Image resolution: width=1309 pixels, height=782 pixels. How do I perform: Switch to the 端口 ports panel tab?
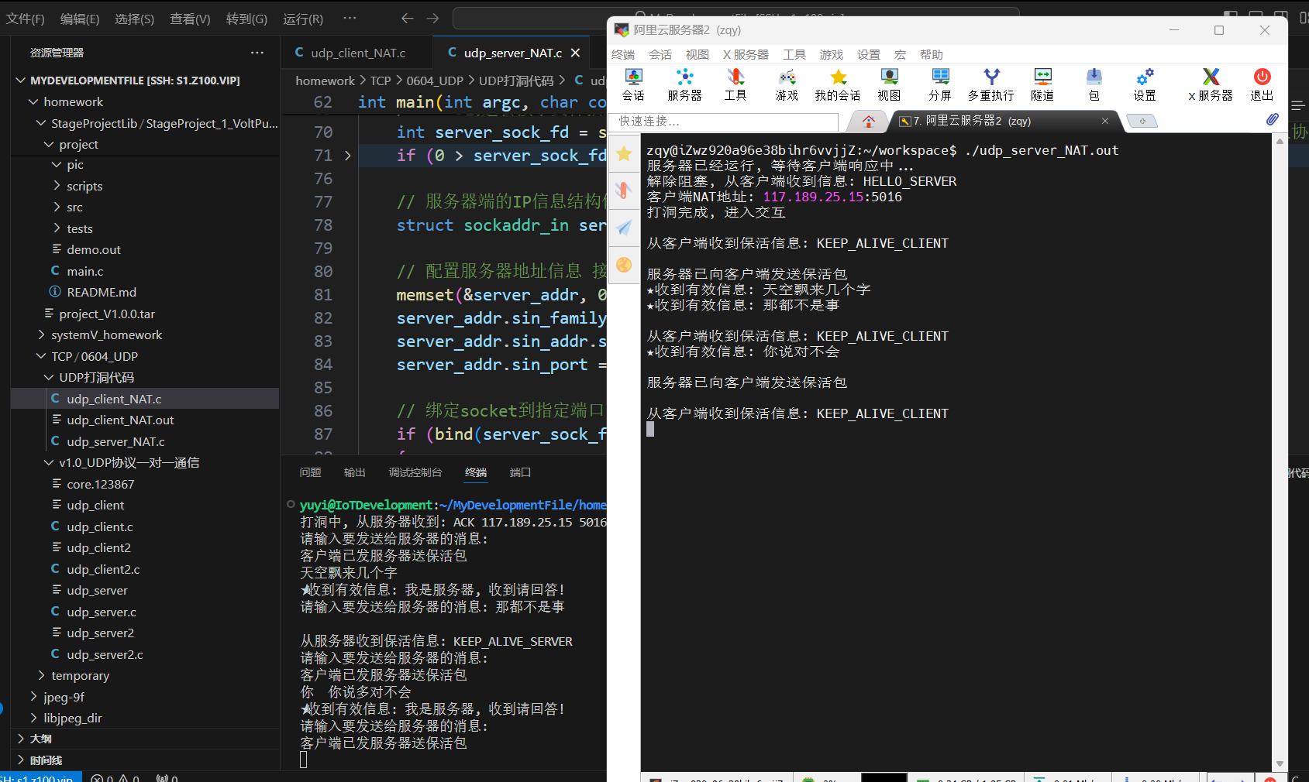pos(520,472)
